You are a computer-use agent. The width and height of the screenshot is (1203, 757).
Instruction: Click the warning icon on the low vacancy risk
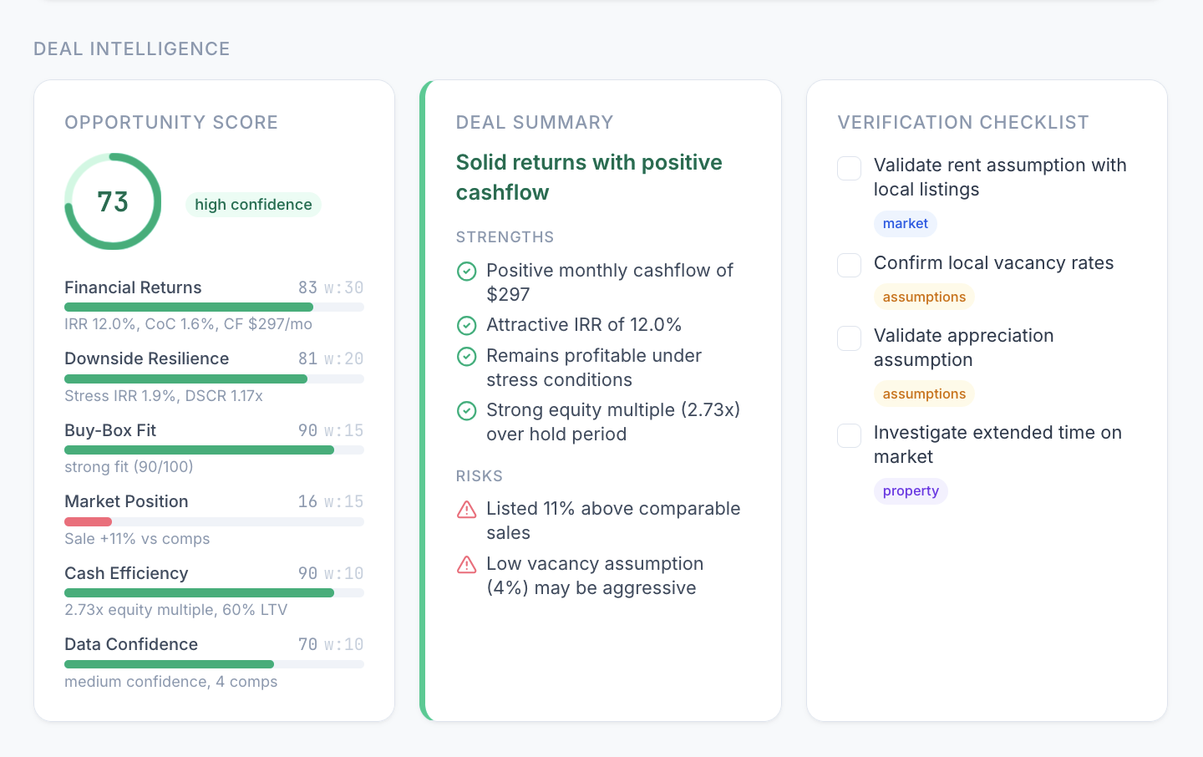(x=467, y=564)
